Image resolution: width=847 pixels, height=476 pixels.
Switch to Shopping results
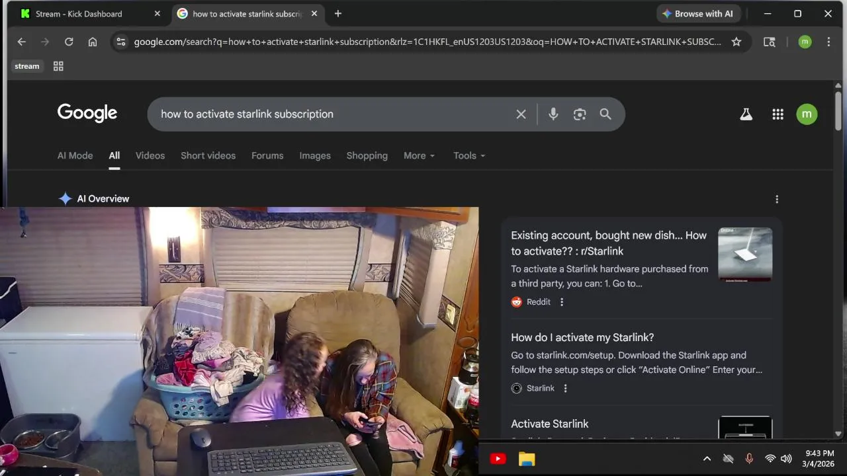pyautogui.click(x=367, y=156)
